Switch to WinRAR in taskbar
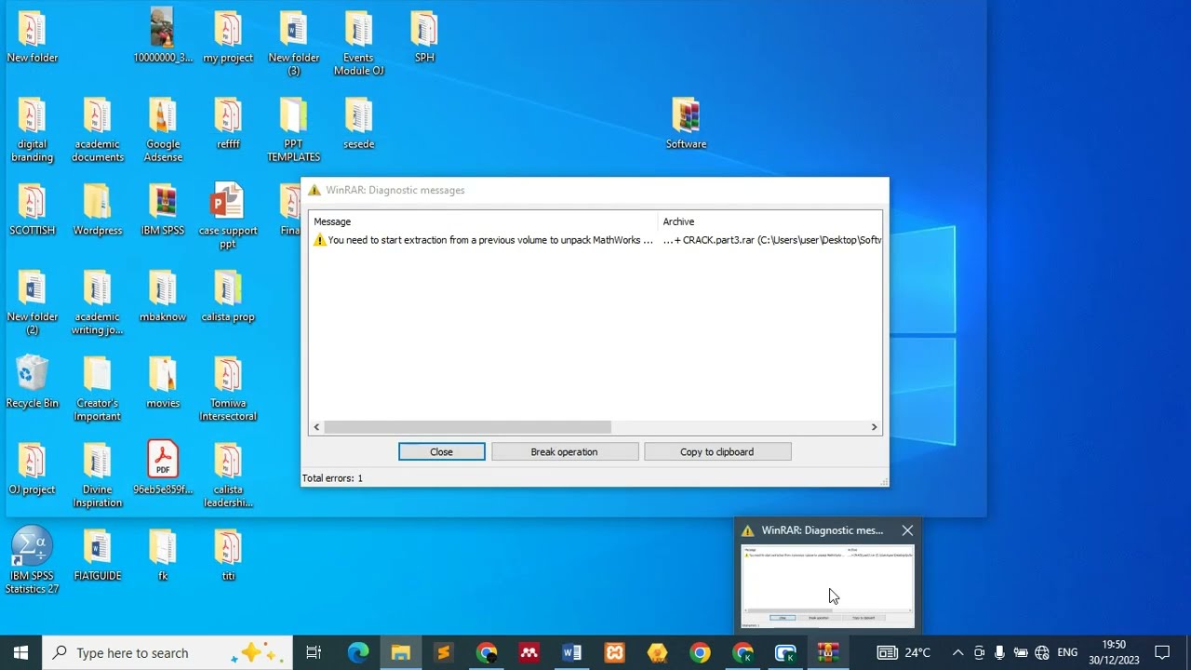This screenshot has width=1191, height=670. (x=828, y=652)
